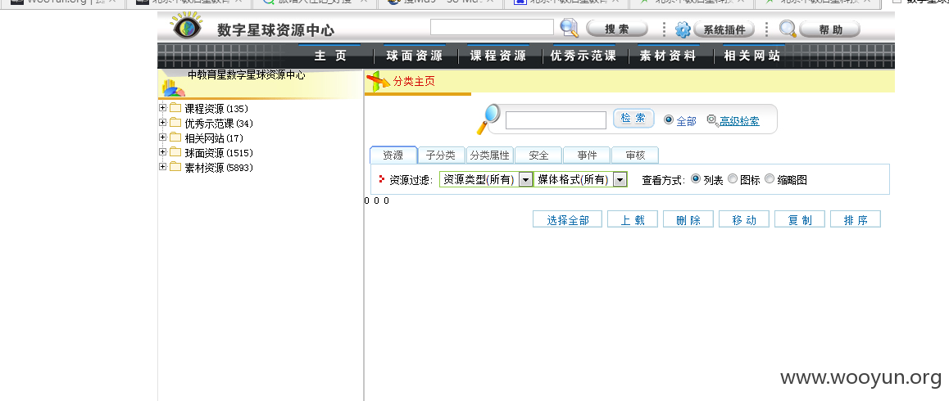The width and height of the screenshot is (949, 401).
Task: Click the folder icon of 相关网站
Action: pos(175,137)
